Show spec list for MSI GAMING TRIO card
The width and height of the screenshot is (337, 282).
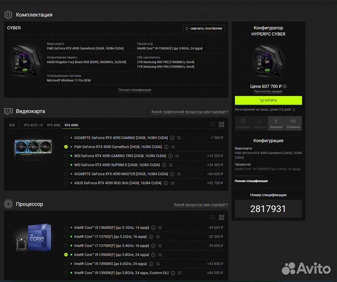click(177, 156)
